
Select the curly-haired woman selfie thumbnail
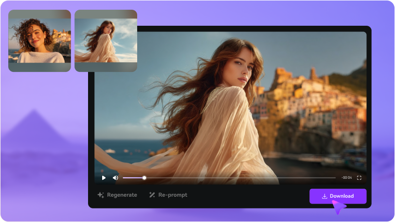coord(39,41)
